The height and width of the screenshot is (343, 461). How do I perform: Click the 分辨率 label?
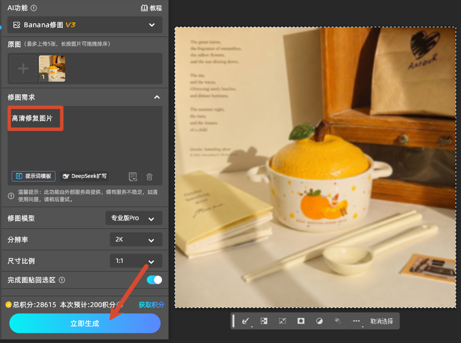(x=18, y=240)
